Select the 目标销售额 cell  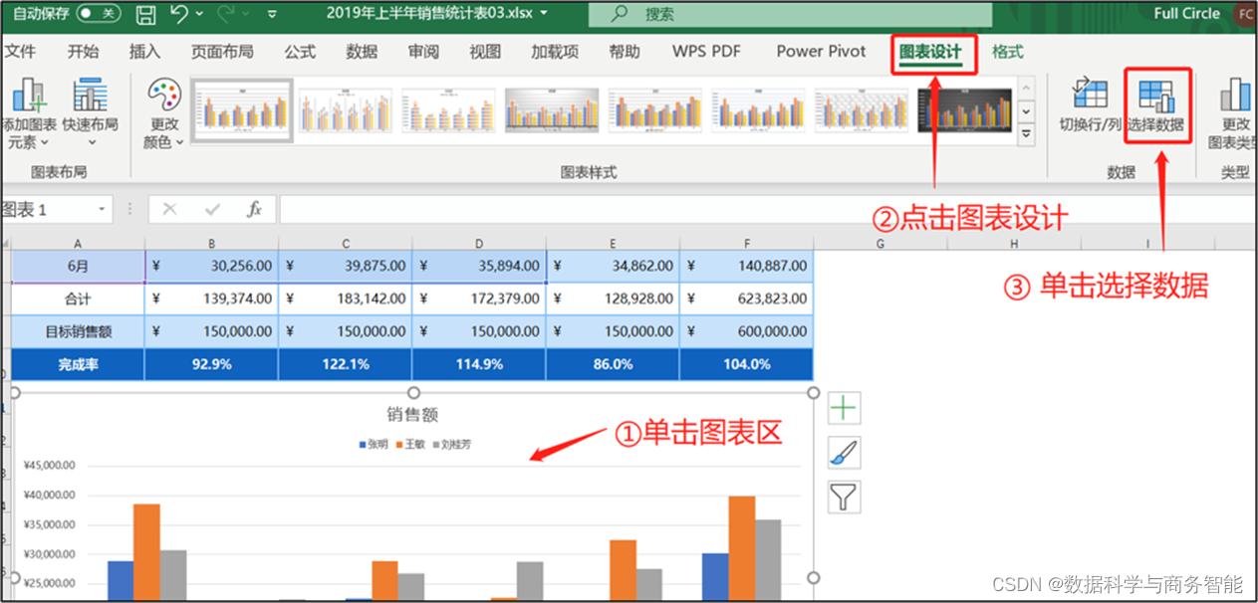(78, 331)
